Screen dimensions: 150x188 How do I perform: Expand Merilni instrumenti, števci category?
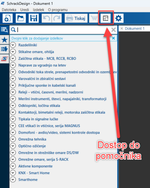(x=13, y=99)
